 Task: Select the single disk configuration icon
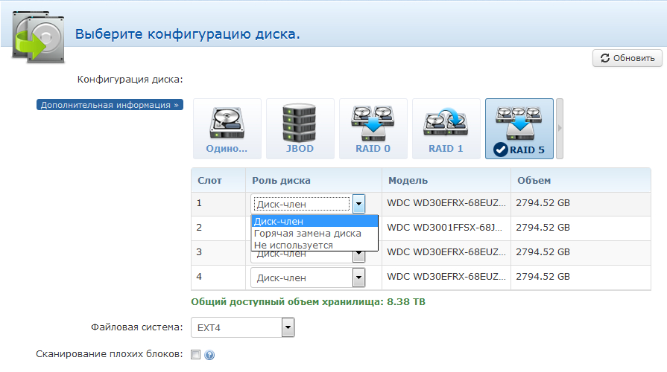coord(227,129)
